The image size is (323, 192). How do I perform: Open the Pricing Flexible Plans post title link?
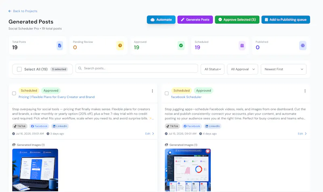57,97
